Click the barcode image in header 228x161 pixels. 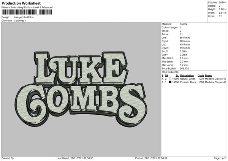tap(27, 12)
